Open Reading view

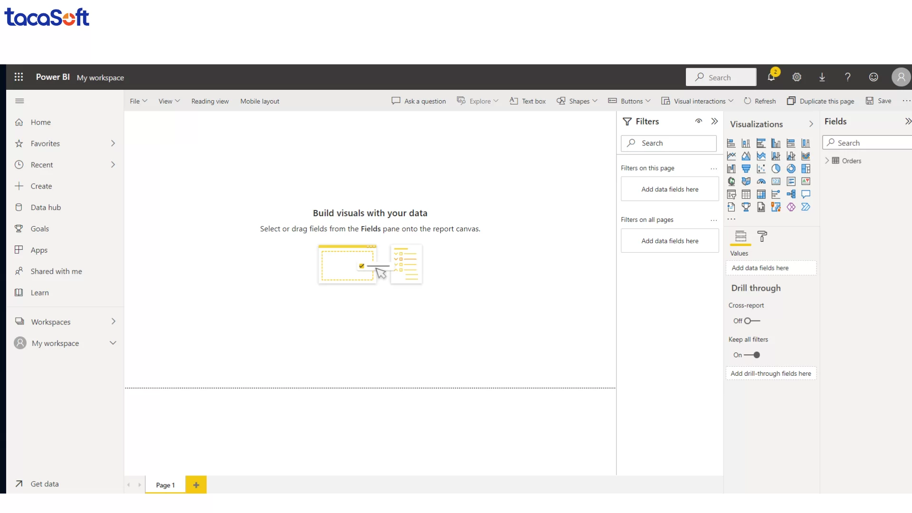coord(210,101)
